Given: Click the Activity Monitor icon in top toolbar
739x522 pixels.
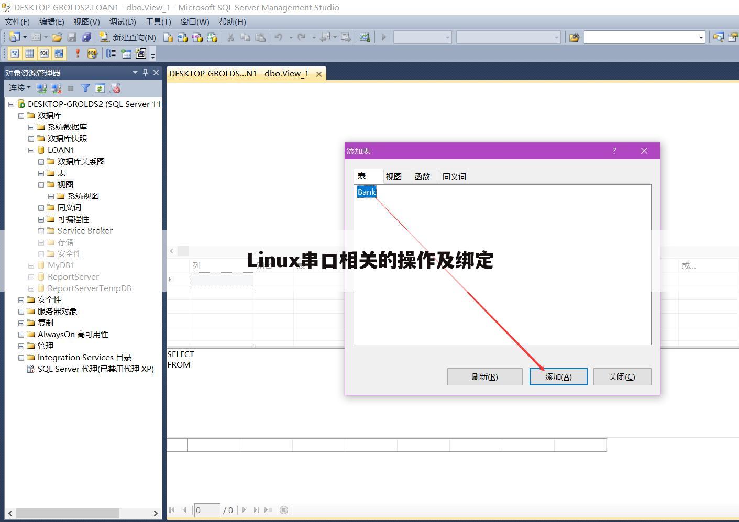Looking at the screenshot, I should pyautogui.click(x=365, y=37).
